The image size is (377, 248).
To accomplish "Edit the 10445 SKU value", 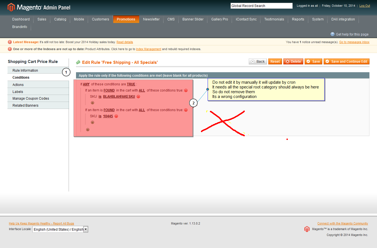I will tap(108, 116).
